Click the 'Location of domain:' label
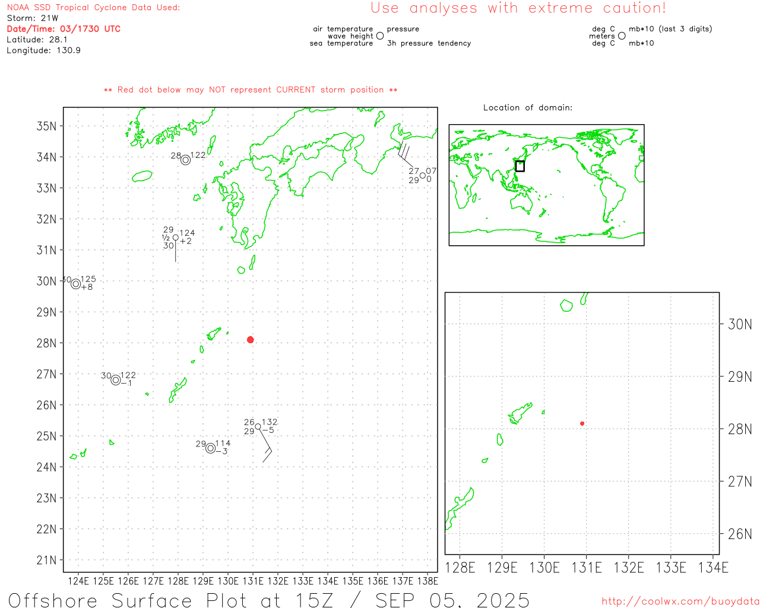Image resolution: width=760 pixels, height=608 pixels. coord(528,108)
